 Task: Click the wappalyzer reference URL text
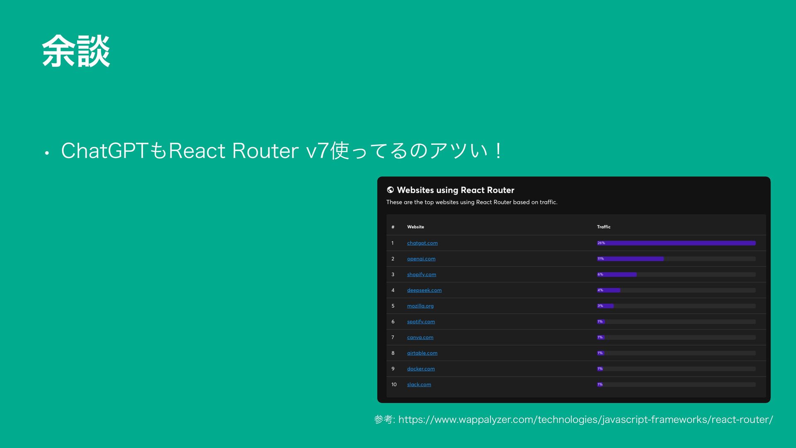pyautogui.click(x=585, y=420)
